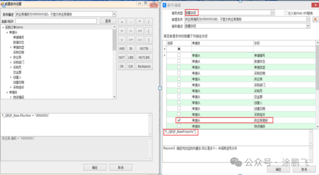Expand the 供应商 tree node
This screenshot has width=319, height=175.
point(11,57)
